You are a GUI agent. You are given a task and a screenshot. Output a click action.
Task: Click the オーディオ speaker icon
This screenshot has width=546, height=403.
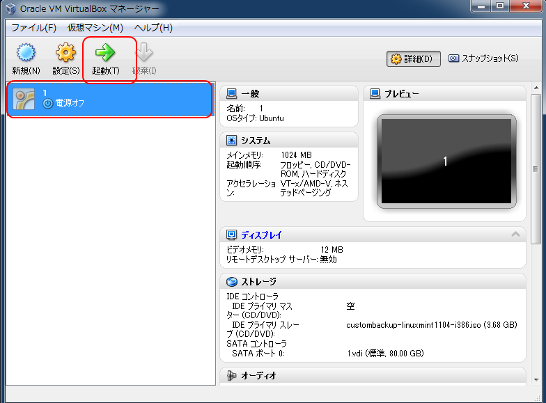click(x=231, y=376)
